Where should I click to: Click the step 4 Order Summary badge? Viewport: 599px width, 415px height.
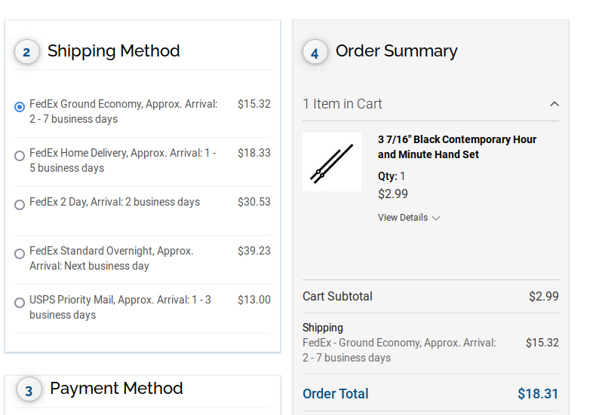coord(315,53)
